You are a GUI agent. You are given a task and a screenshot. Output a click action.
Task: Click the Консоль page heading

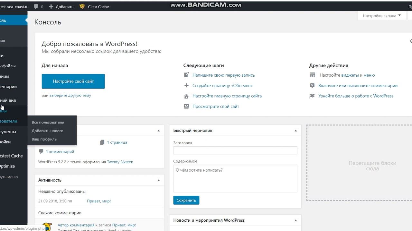[x=48, y=22]
